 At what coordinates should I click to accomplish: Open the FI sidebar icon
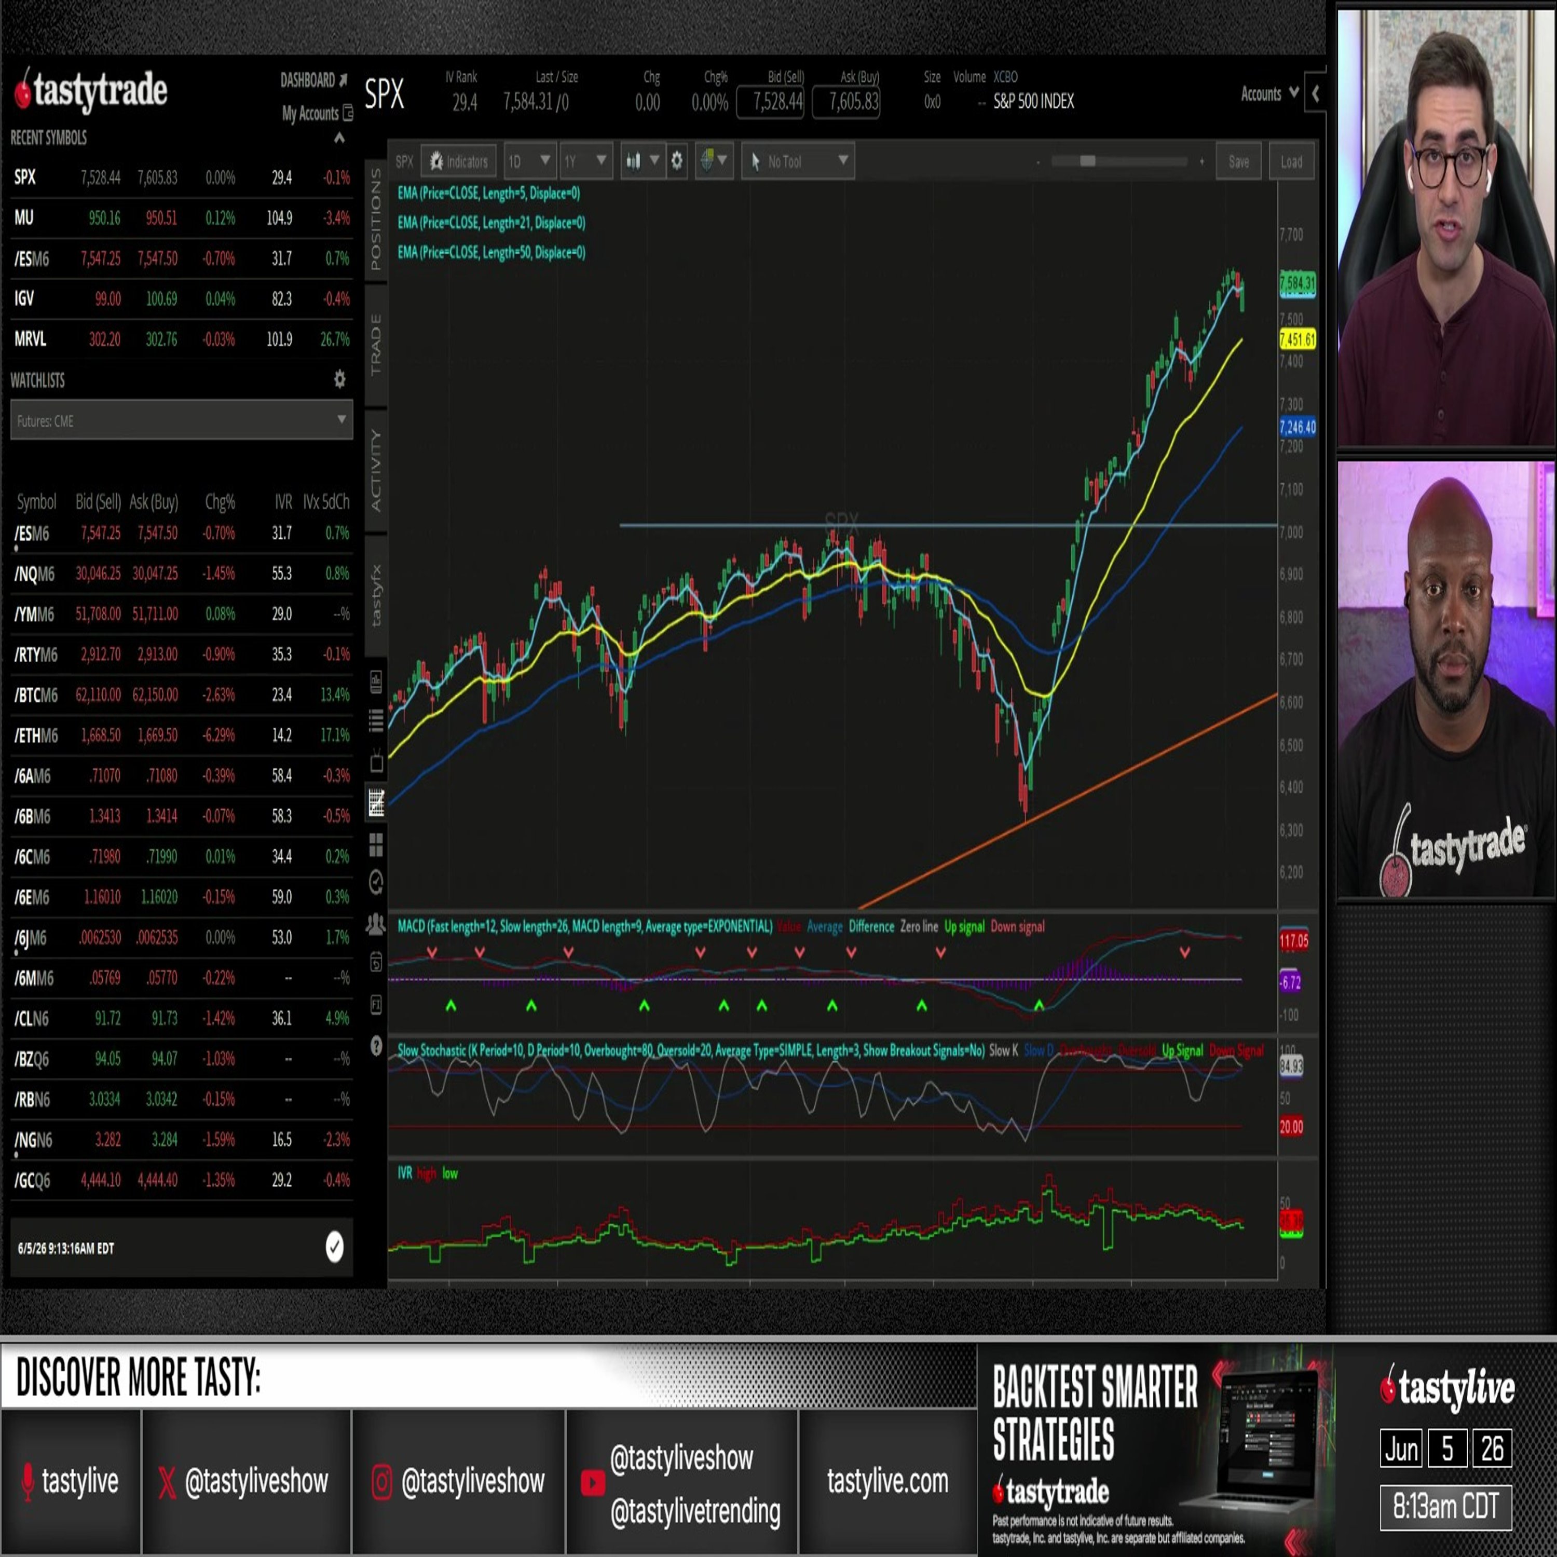[376, 1004]
